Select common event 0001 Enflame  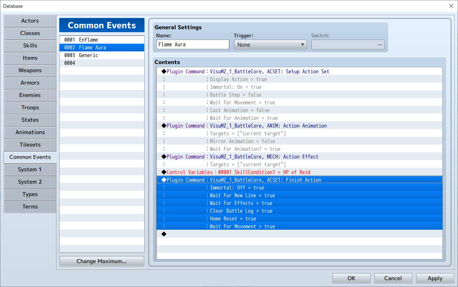[102, 40]
